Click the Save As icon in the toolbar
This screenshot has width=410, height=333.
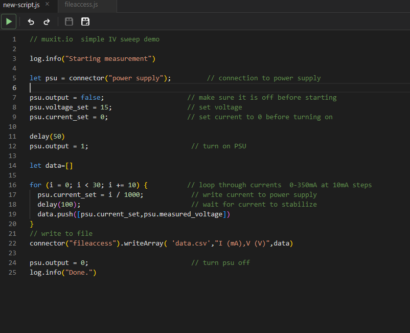85,21
